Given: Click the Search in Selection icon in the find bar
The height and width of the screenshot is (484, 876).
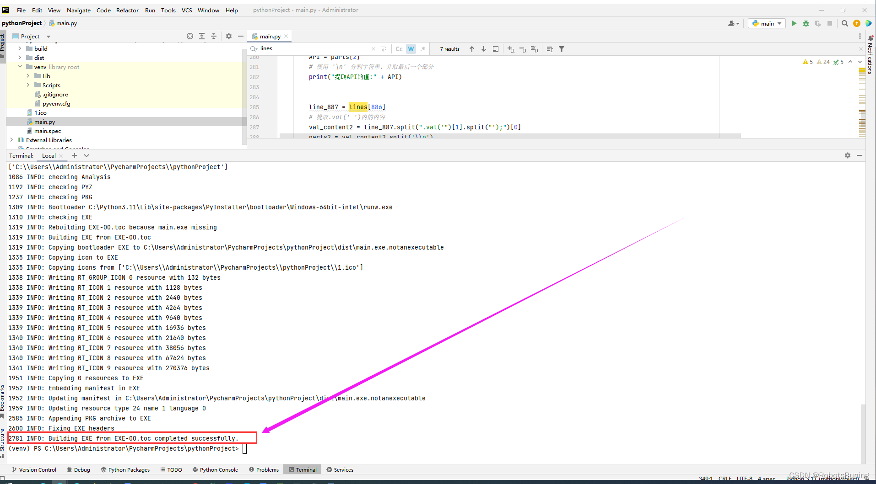Looking at the screenshot, I should click(496, 49).
